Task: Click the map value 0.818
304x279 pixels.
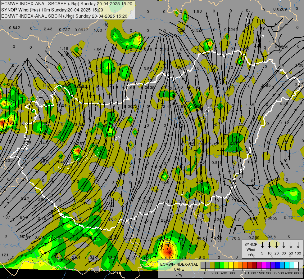Action: pos(217,163)
